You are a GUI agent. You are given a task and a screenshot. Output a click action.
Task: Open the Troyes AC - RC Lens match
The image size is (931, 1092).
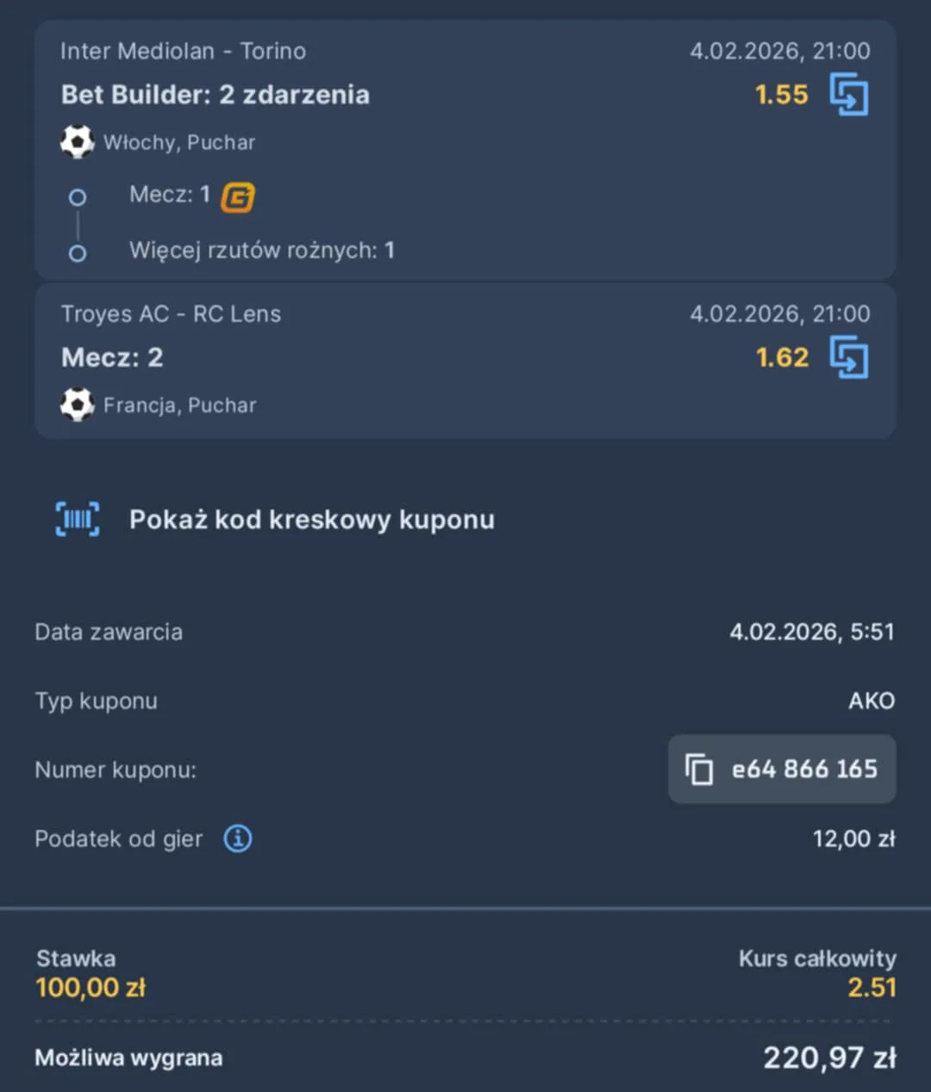click(171, 314)
